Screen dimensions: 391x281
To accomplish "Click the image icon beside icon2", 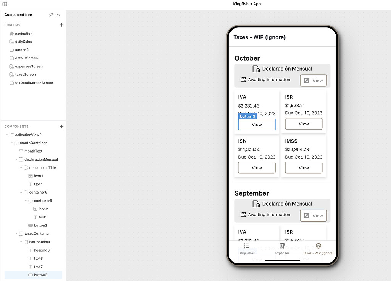I will tap(34, 209).
